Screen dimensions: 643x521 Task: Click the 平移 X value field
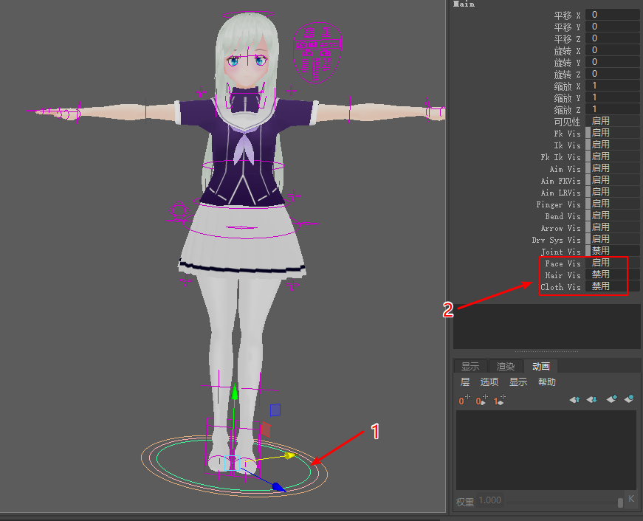(613, 15)
